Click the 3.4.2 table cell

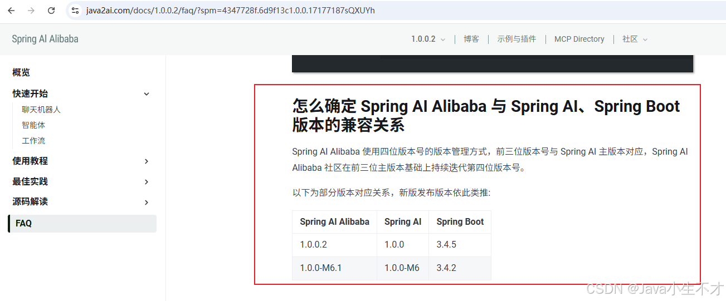460,268
